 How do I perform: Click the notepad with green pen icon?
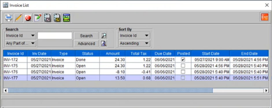pos(38,18)
